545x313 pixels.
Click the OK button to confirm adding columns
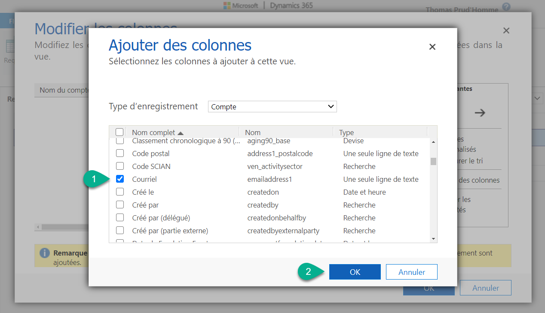click(x=355, y=271)
